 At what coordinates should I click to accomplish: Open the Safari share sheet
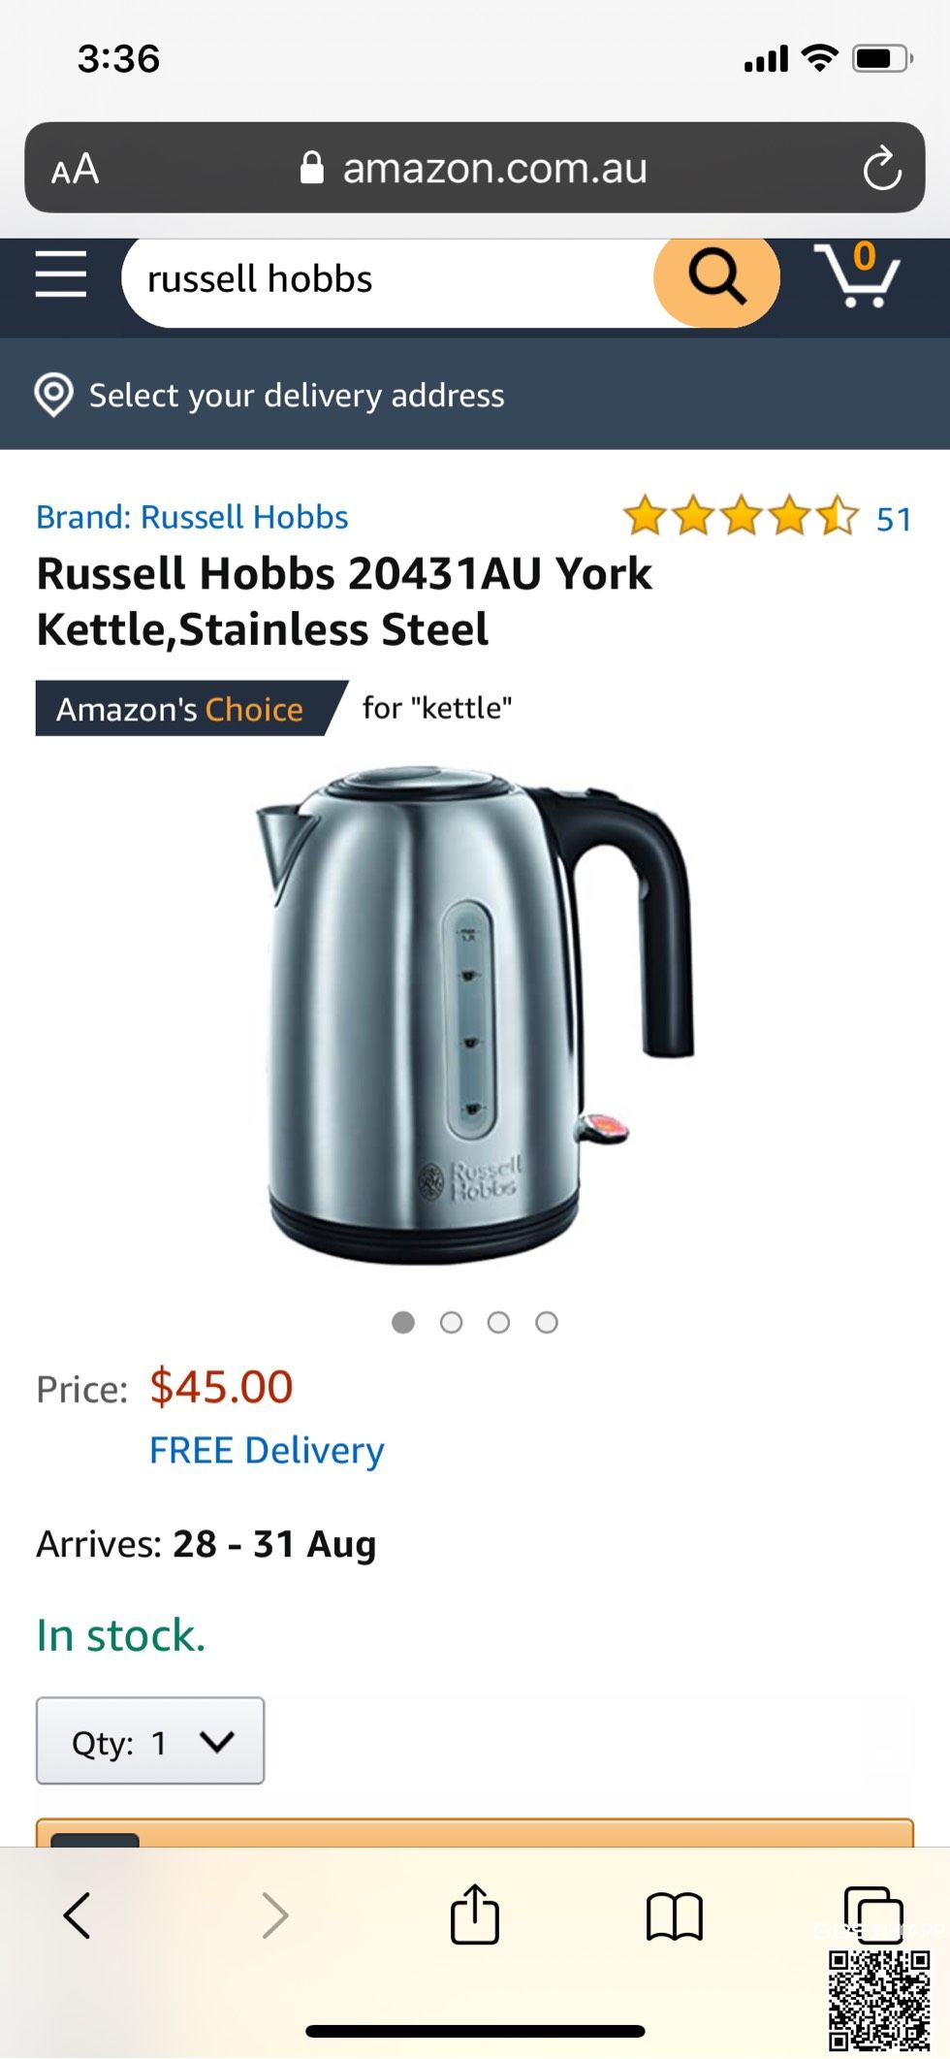(475, 1914)
